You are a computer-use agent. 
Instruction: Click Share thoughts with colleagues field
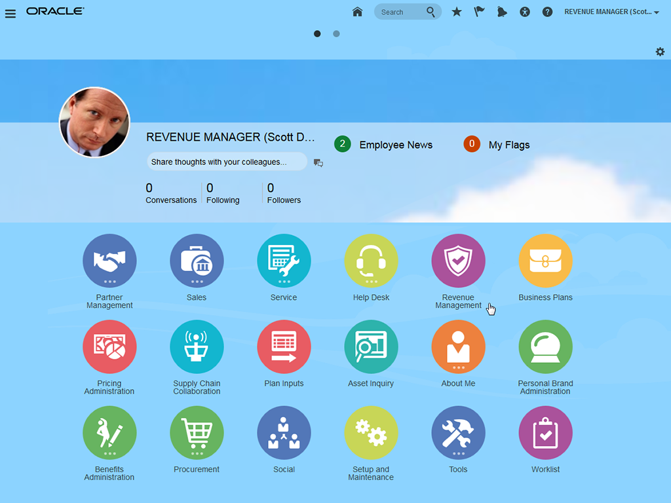click(x=227, y=162)
